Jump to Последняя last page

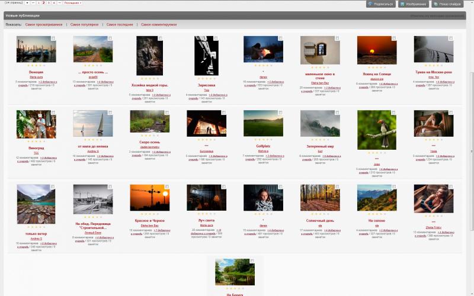click(x=72, y=3)
